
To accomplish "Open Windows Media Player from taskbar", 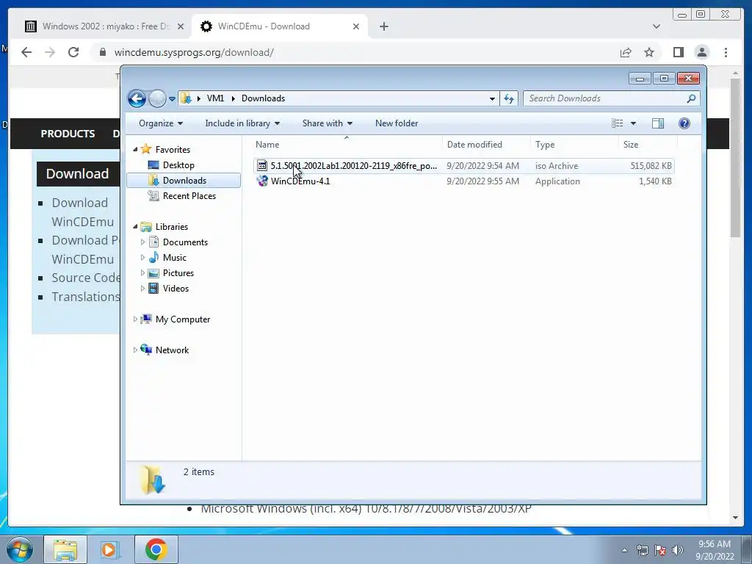I will click(x=109, y=549).
